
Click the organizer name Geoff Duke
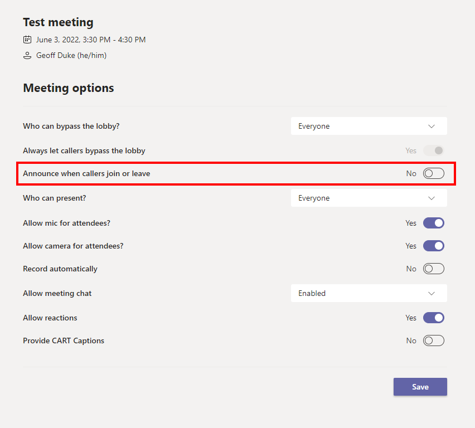pyautogui.click(x=71, y=55)
